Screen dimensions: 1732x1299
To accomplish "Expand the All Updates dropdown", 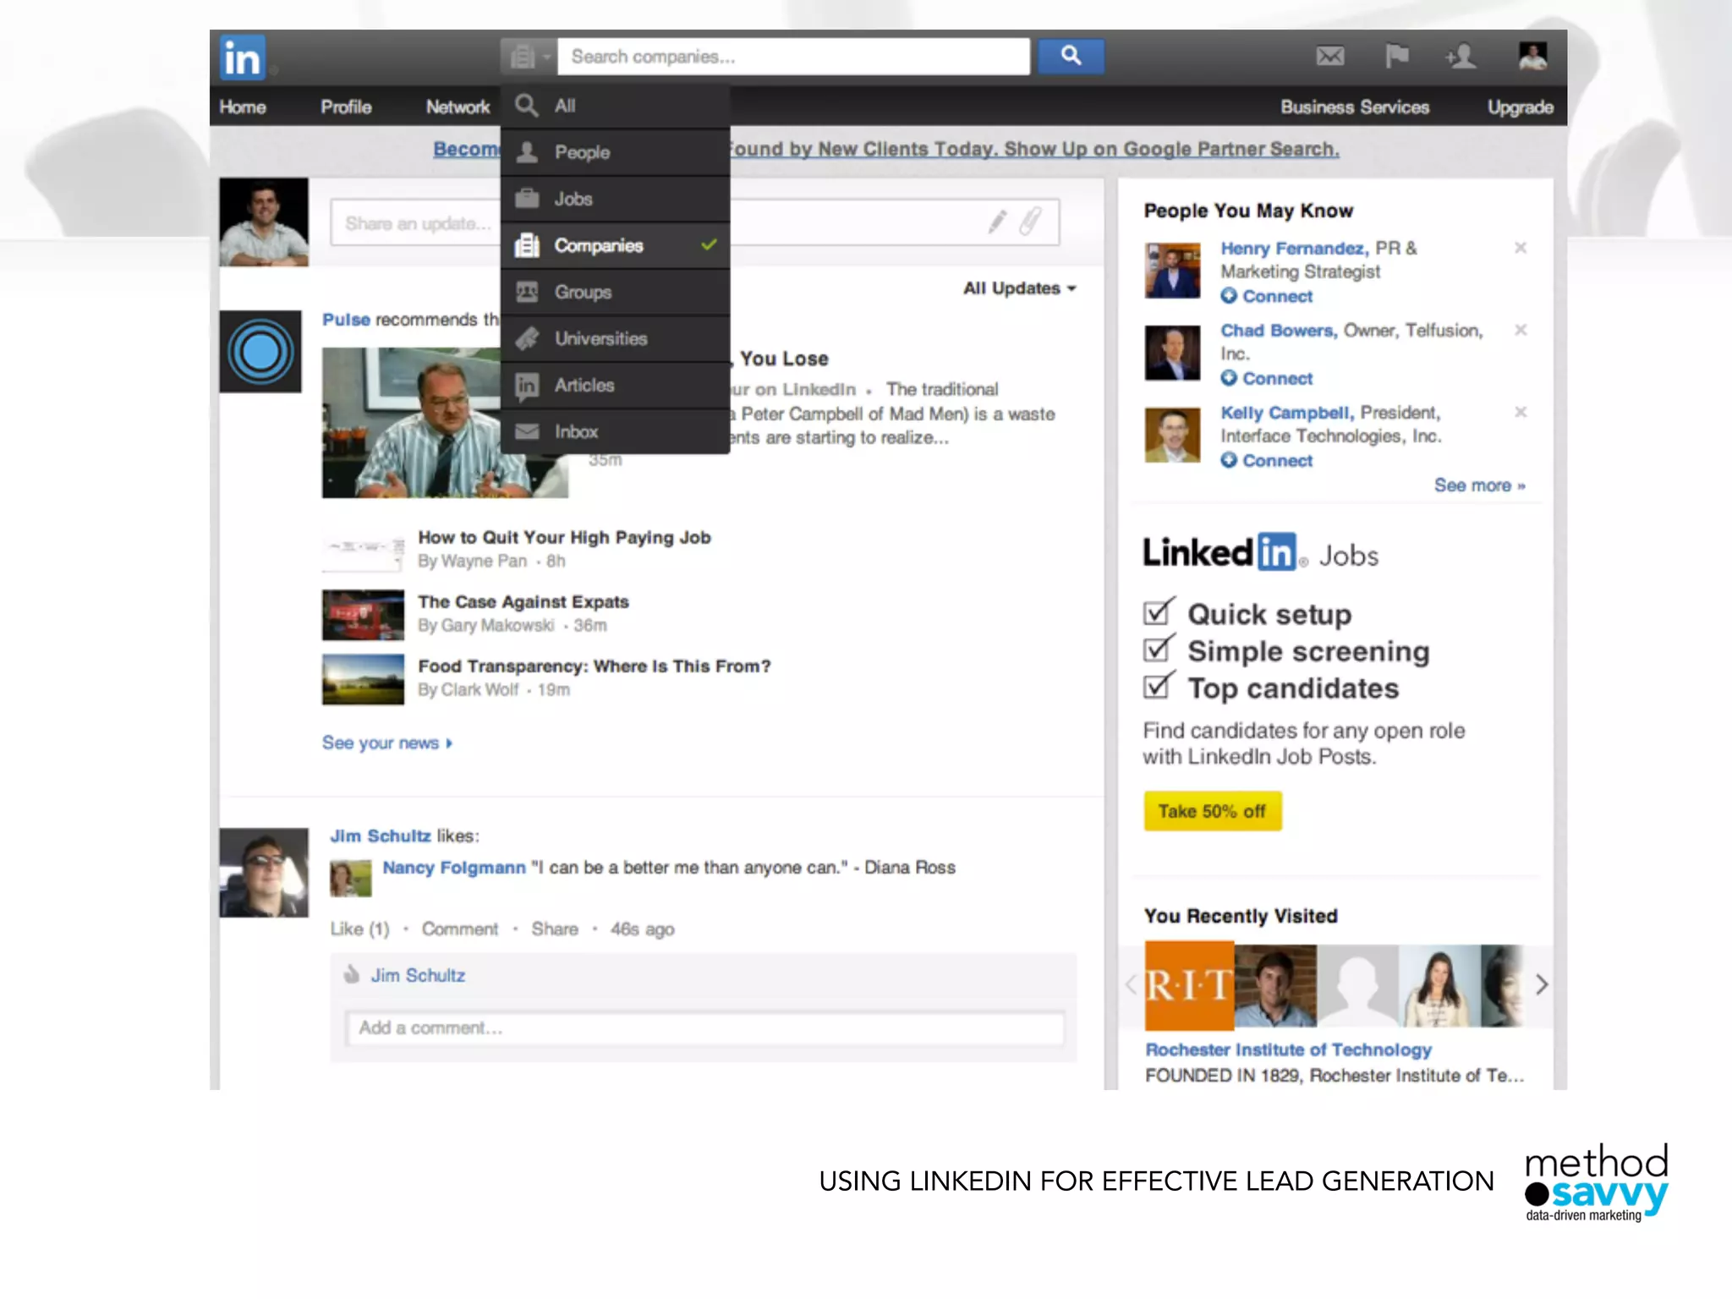I will point(1019,288).
